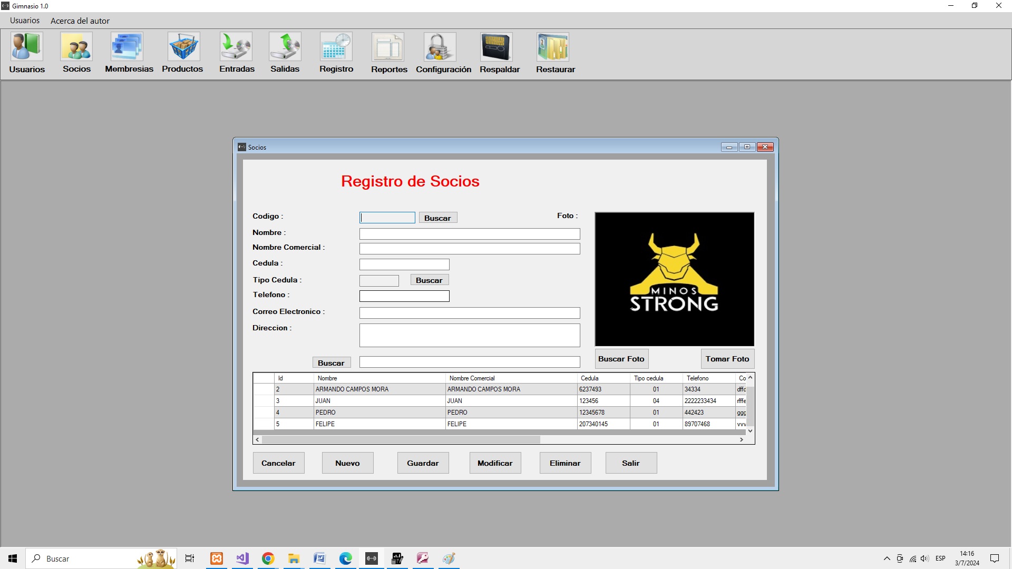Image resolution: width=1012 pixels, height=569 pixels.
Task: Open the network status tray icon
Action: [912, 558]
